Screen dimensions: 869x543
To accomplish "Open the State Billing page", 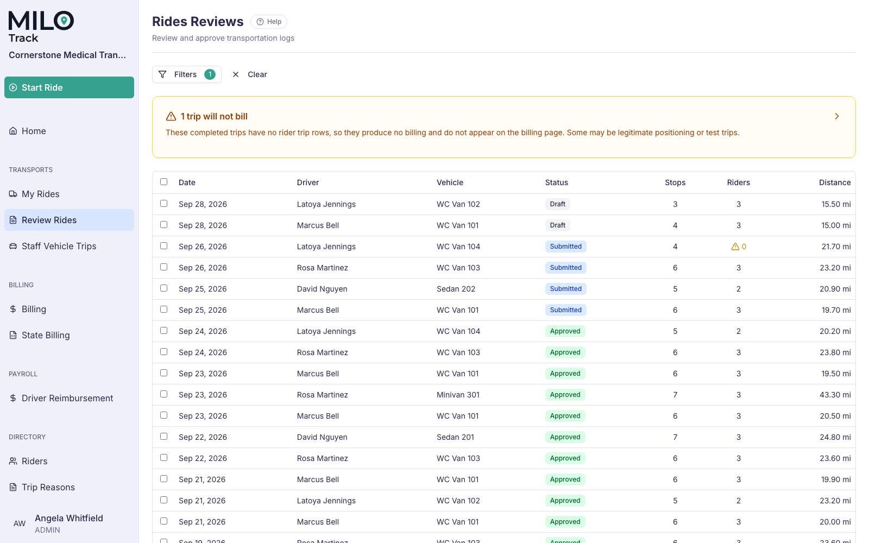I will tap(69, 335).
